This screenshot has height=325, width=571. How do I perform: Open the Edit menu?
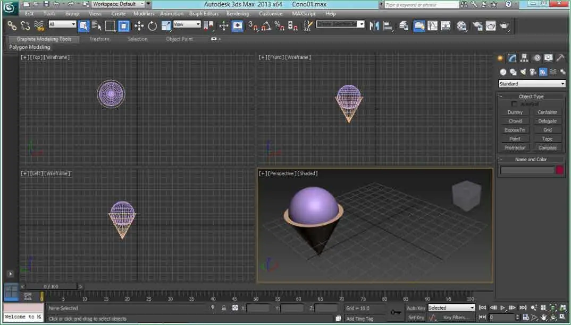[29, 13]
